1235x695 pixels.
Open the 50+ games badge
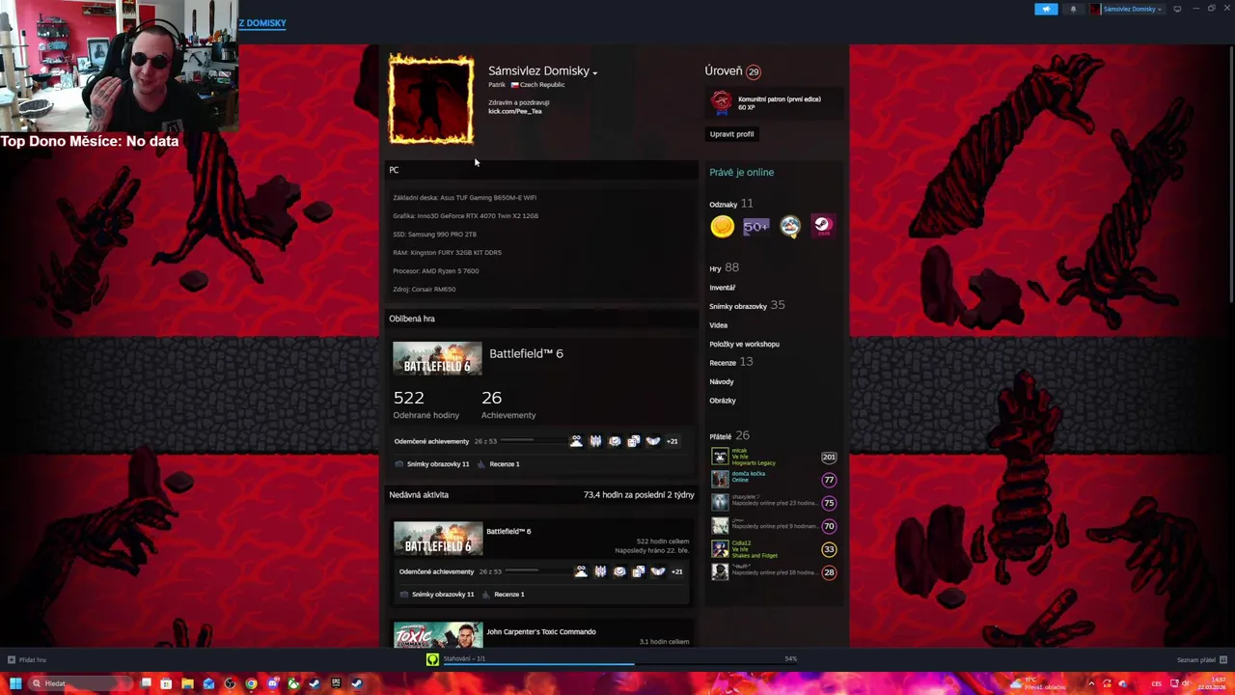point(755,227)
